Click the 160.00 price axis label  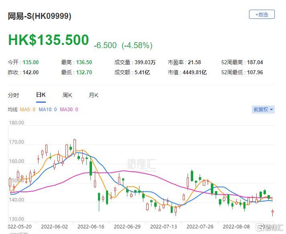[16, 161]
